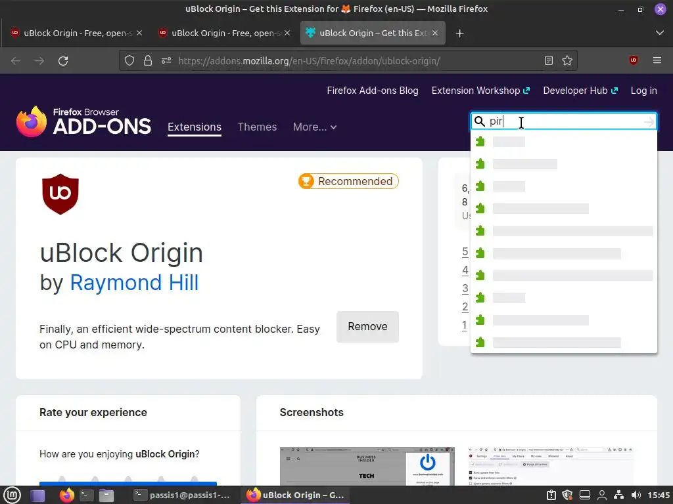Screen dimensions: 673x504
Task: Select first search suggestion placeholder
Action: pos(564,142)
